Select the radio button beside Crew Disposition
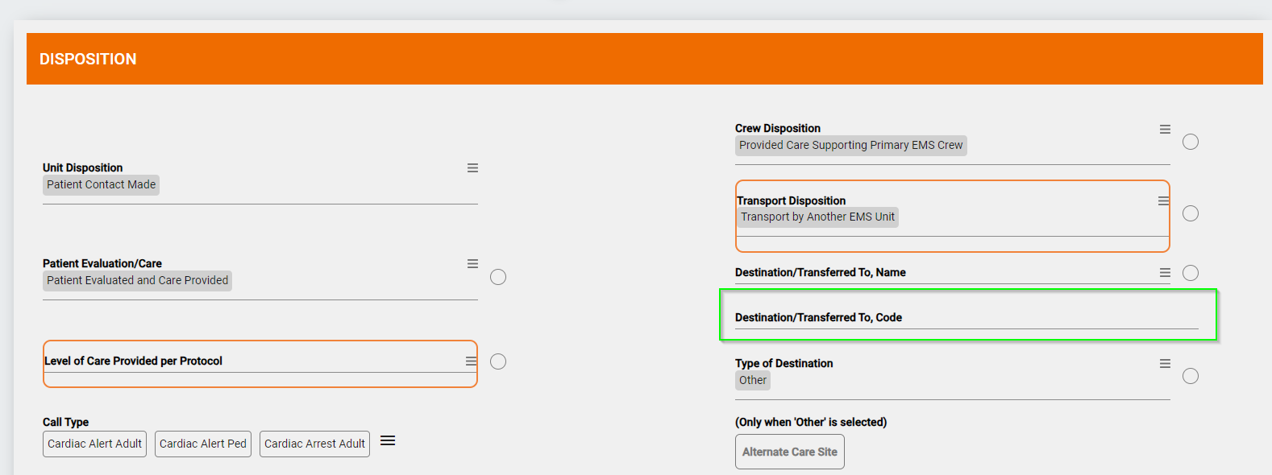The height and width of the screenshot is (475, 1272). 1191,142
